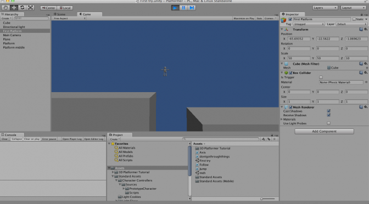
Task: Click Open Player Log
Action: [x=72, y=139]
